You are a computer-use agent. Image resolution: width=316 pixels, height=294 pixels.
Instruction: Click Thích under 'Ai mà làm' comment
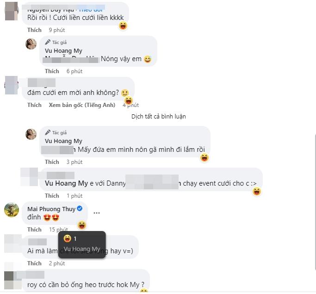(x=34, y=263)
